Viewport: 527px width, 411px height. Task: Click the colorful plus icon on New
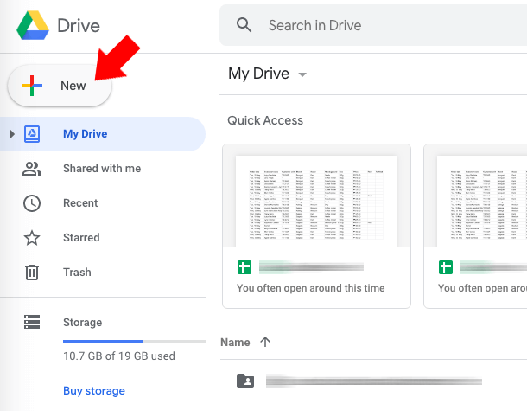coord(32,86)
